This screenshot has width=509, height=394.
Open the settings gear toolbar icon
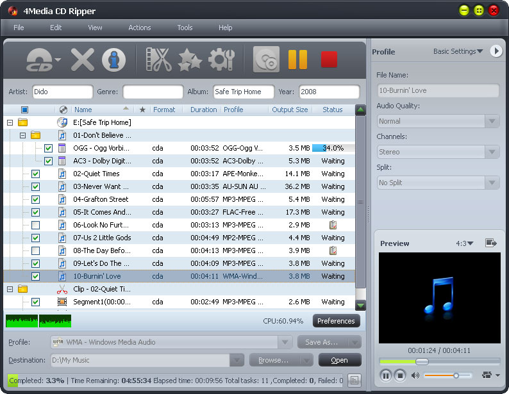tap(221, 60)
